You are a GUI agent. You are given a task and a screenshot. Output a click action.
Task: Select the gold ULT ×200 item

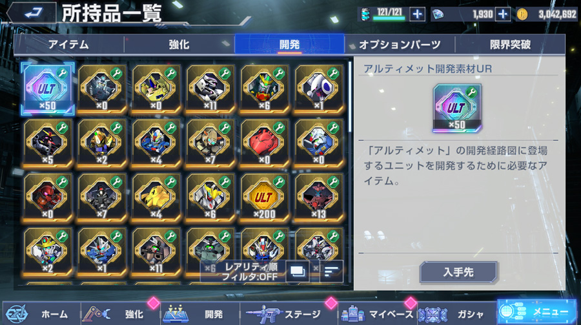[x=264, y=198]
